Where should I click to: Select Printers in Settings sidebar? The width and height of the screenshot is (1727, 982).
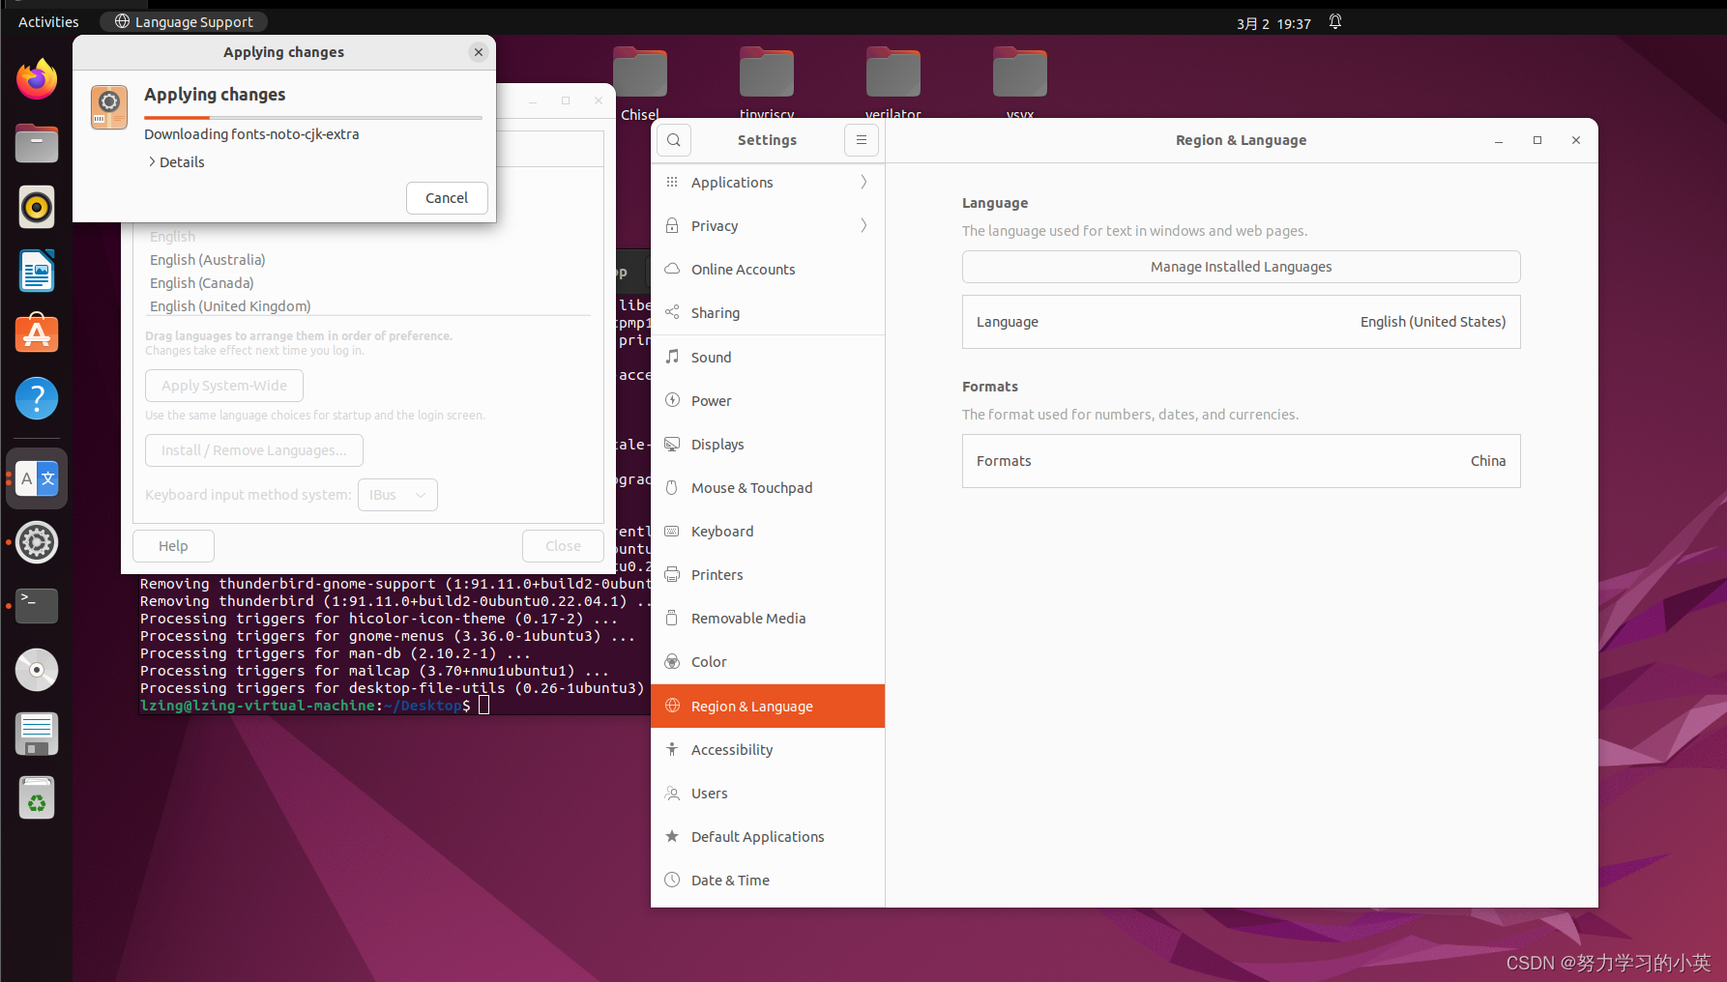click(x=718, y=574)
